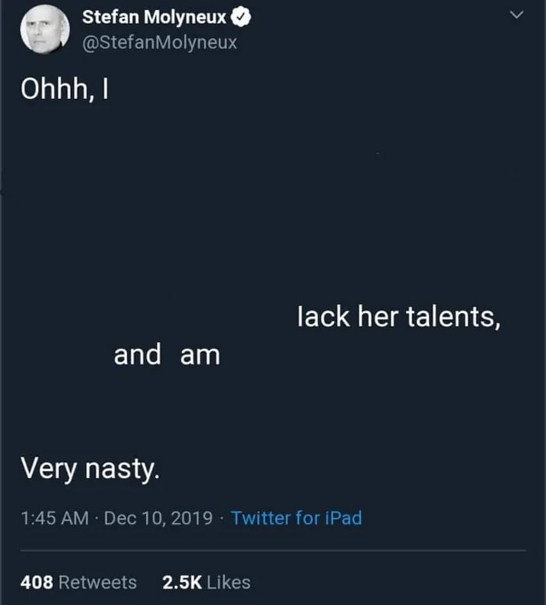Click the word "am" in the tweet
Screen dimensions: 546x605
200,356
